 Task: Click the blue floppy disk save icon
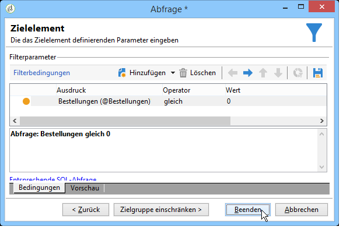(318, 73)
